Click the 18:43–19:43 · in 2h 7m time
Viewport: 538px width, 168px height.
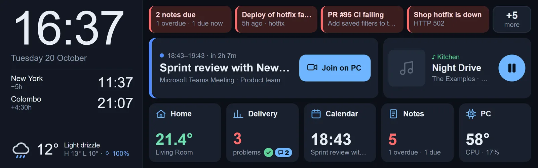[202, 56]
